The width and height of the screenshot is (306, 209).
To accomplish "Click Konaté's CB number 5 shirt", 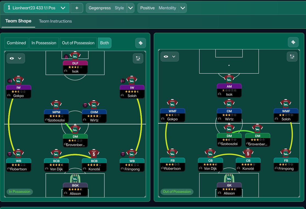I will (248, 153).
